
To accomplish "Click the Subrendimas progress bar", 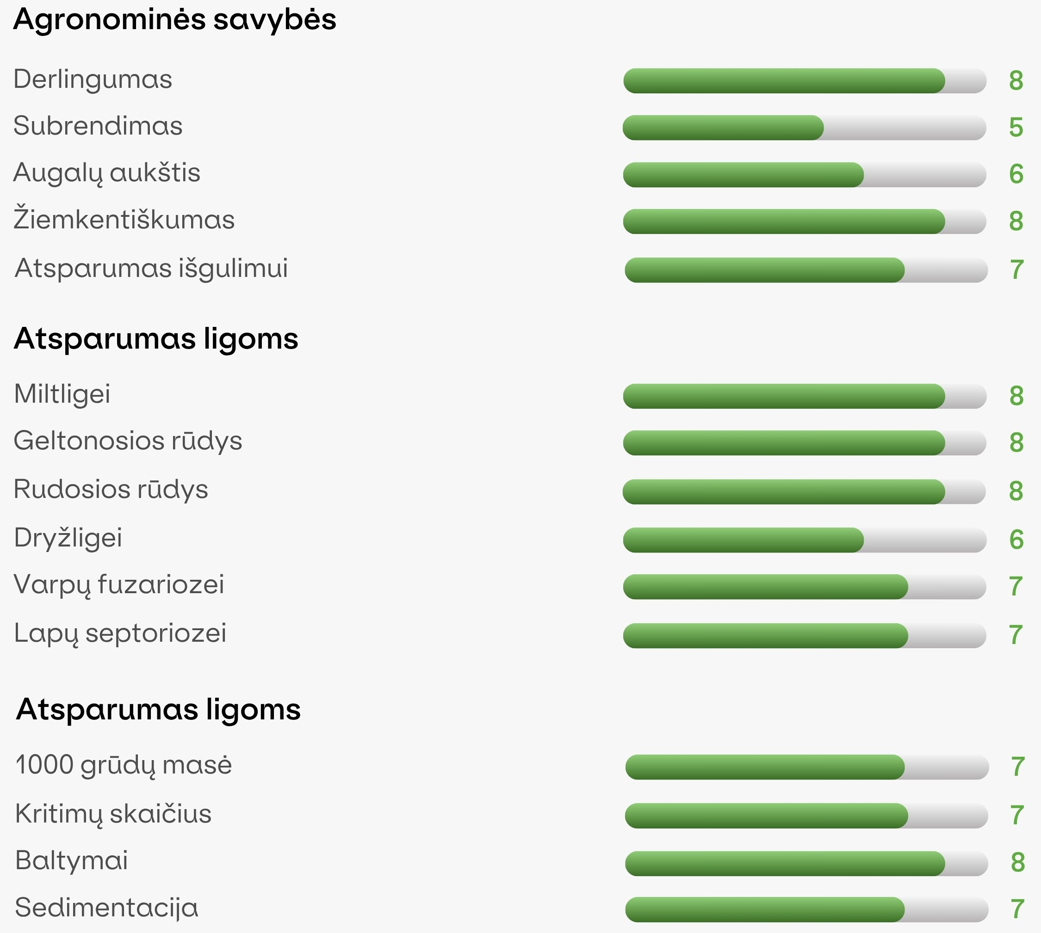I will pos(805,128).
